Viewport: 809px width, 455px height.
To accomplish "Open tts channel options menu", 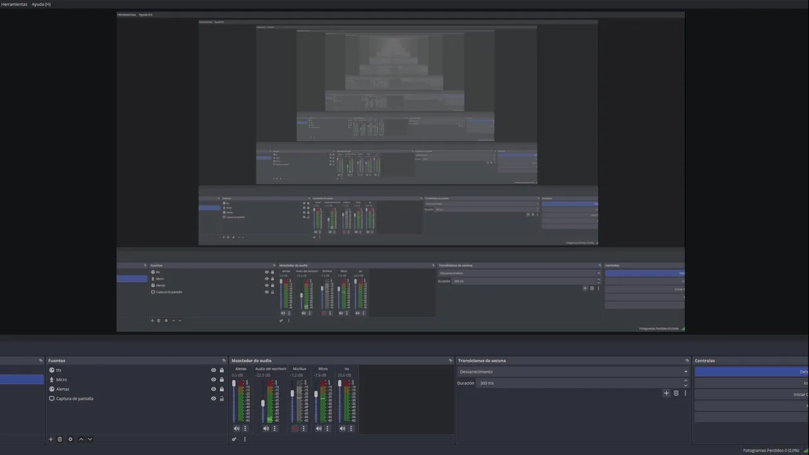I will click(351, 428).
